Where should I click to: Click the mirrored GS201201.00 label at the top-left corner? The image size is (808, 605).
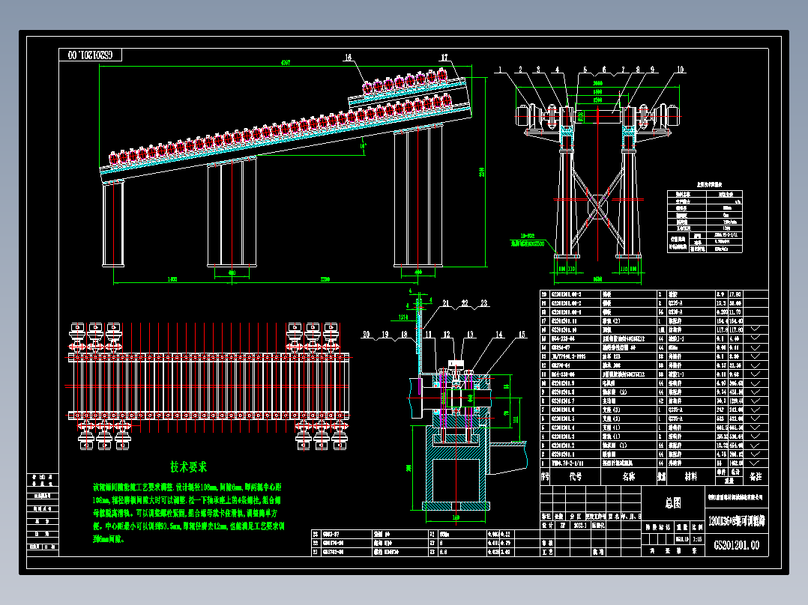coord(90,55)
